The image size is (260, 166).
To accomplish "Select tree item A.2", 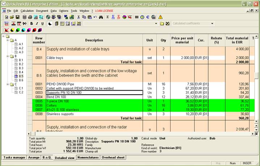I will (x=21, y=48).
